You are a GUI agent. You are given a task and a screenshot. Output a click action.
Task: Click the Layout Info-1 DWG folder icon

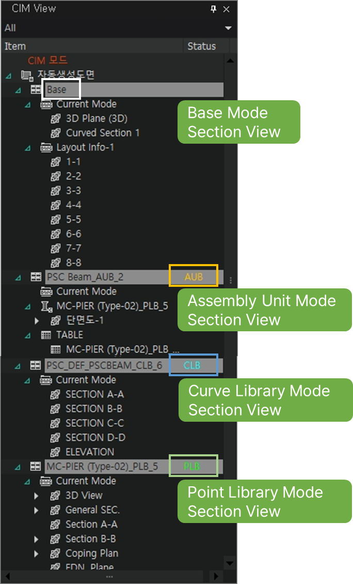pos(46,147)
